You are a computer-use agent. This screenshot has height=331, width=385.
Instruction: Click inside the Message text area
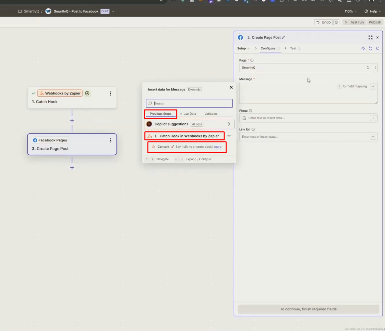pyautogui.click(x=308, y=93)
